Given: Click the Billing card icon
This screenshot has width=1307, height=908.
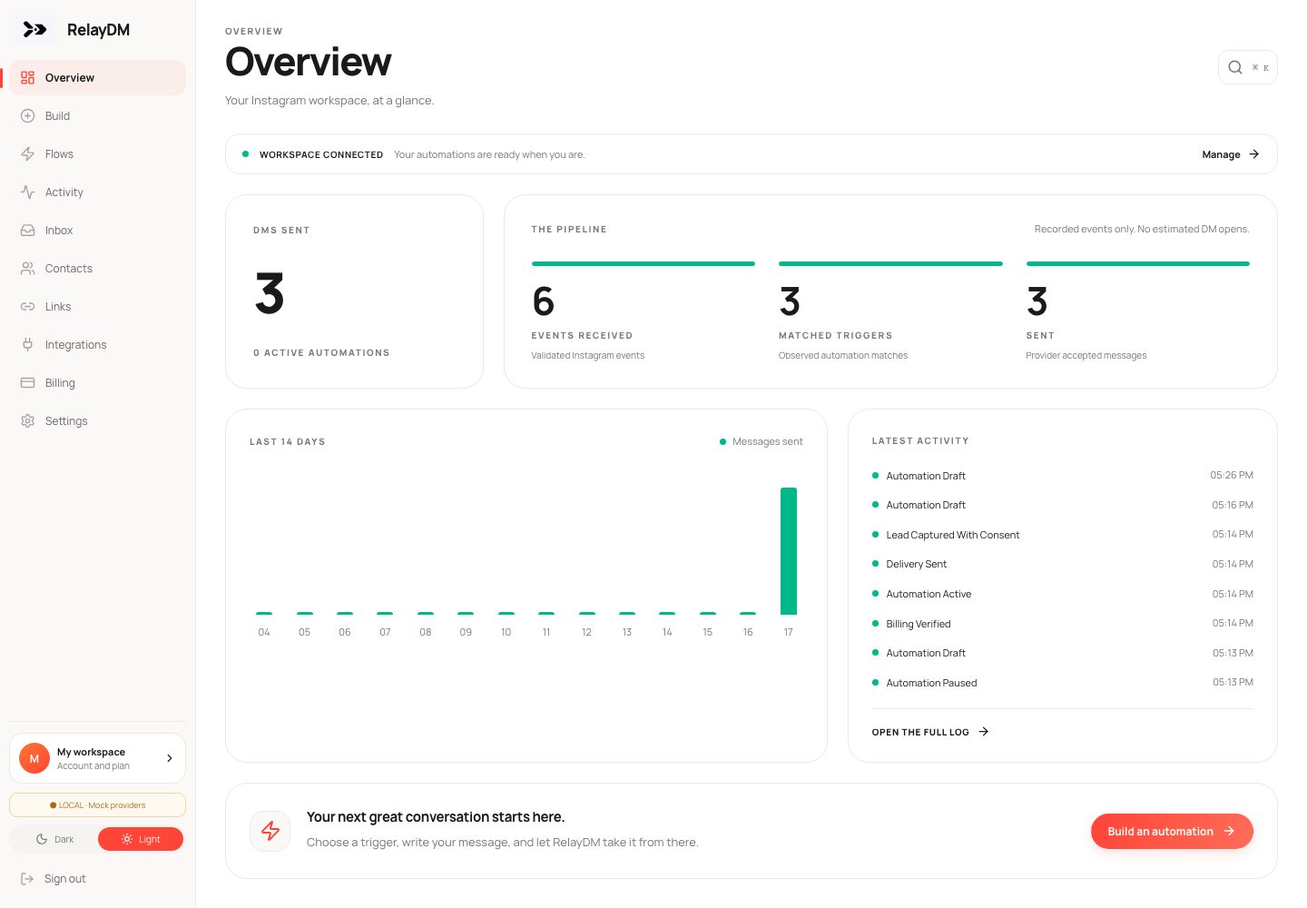Looking at the screenshot, I should click(27, 383).
